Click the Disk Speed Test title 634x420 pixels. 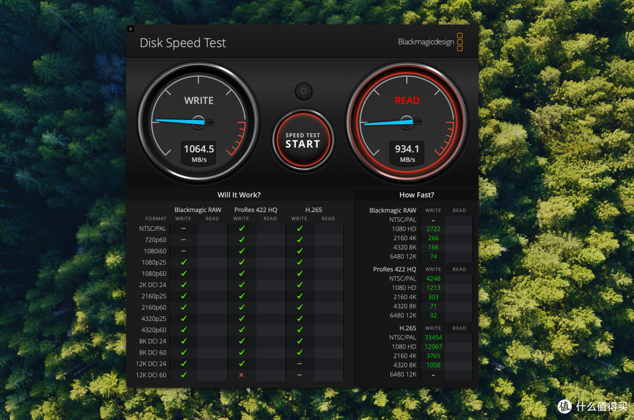click(183, 43)
